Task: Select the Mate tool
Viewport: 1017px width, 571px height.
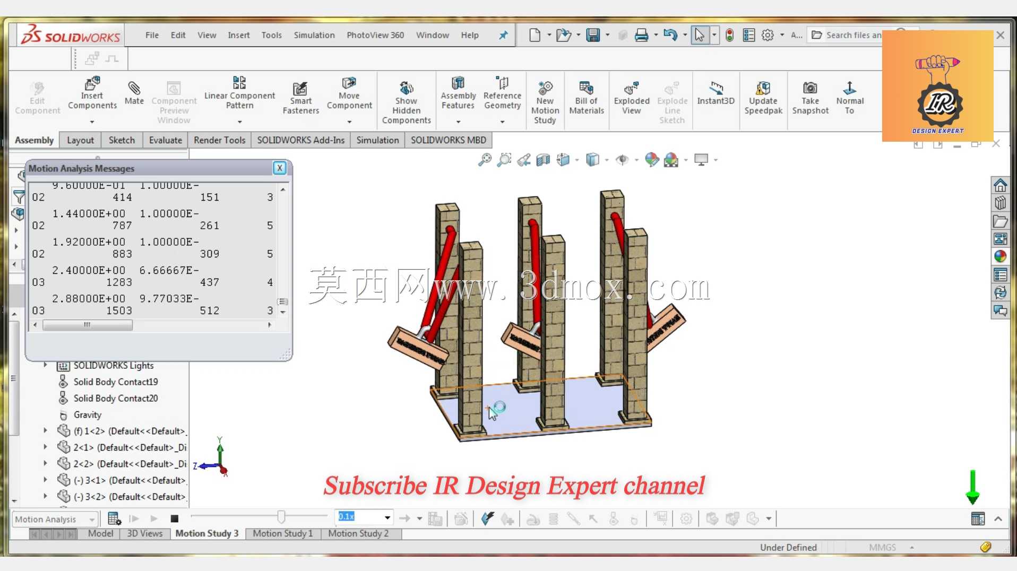Action: [x=134, y=93]
